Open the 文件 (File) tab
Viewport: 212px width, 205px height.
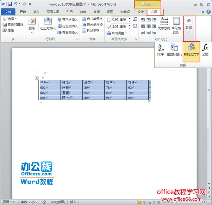tap(8, 12)
